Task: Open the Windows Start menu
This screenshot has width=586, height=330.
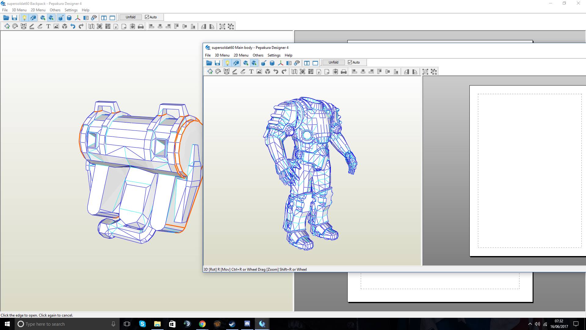Action: [7, 324]
